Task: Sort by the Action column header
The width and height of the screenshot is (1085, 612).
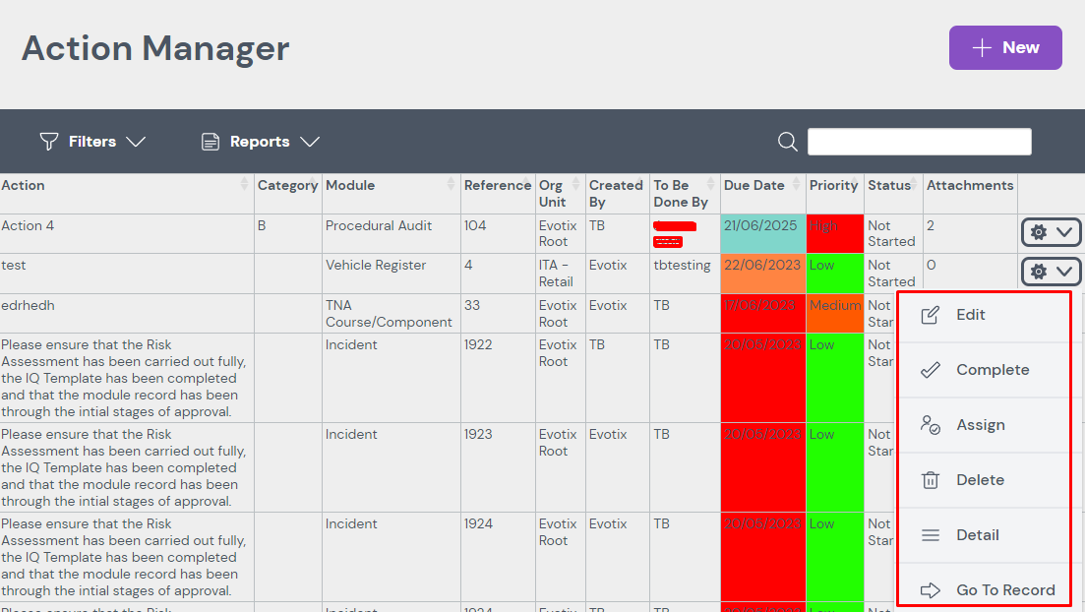Action: [x=24, y=185]
